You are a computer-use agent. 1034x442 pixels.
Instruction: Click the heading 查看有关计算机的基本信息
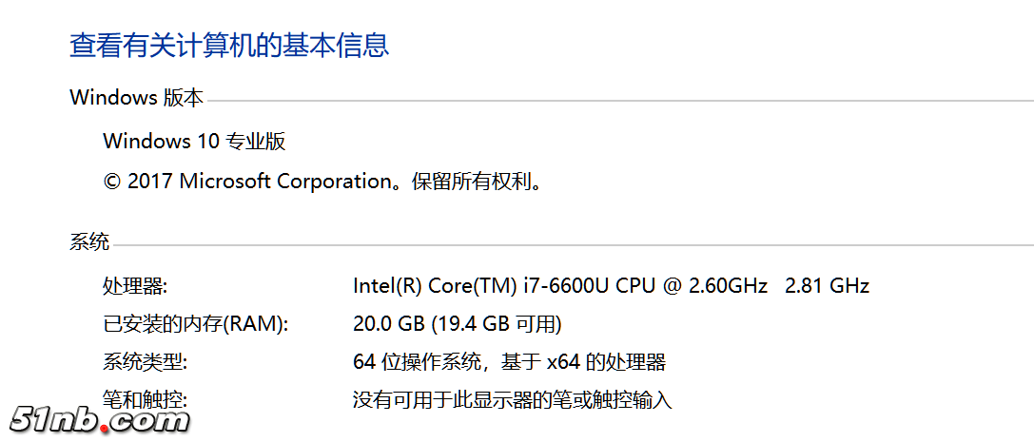tap(229, 46)
